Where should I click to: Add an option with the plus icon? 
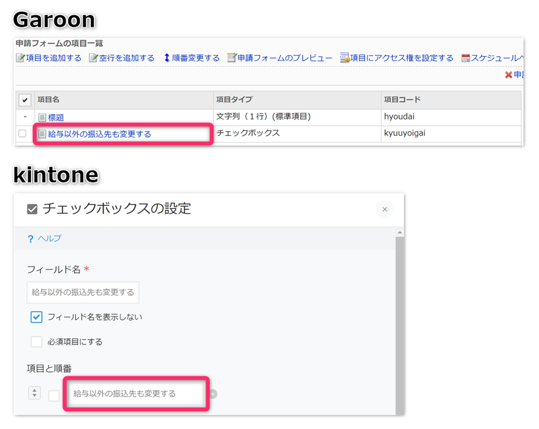pyautogui.click(x=213, y=394)
